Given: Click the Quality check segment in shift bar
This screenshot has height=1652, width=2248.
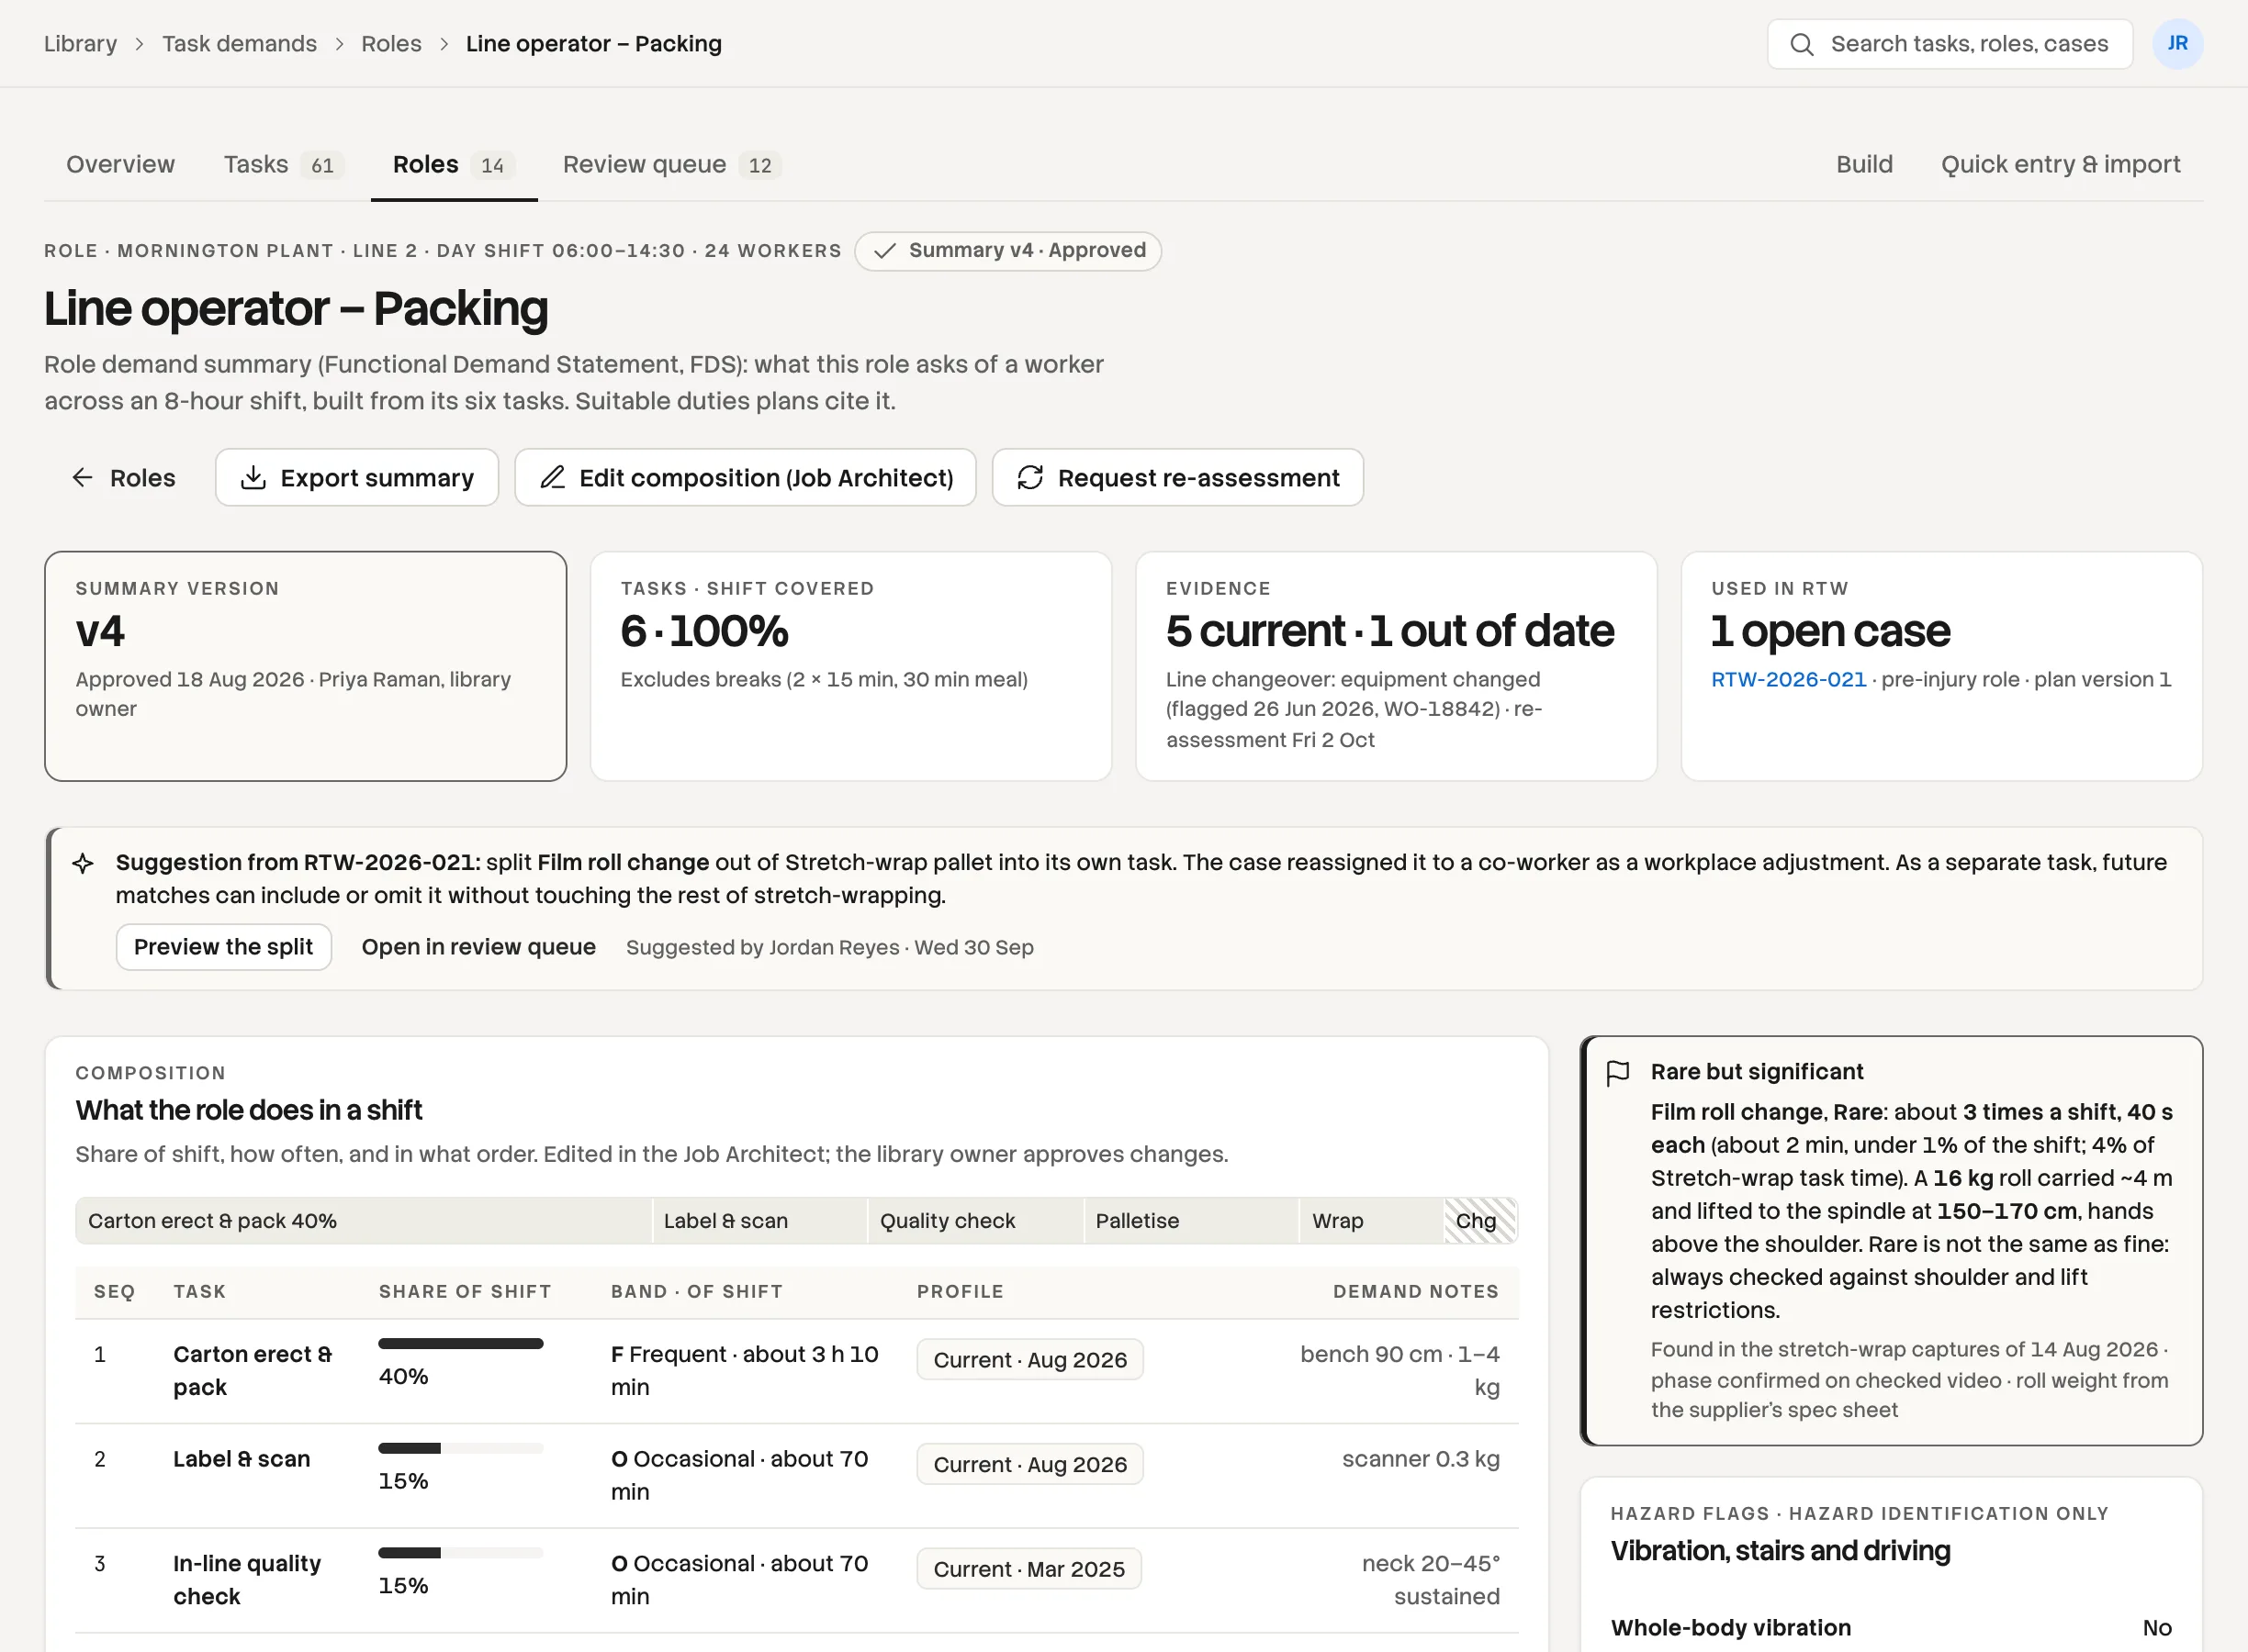Looking at the screenshot, I should [975, 1221].
